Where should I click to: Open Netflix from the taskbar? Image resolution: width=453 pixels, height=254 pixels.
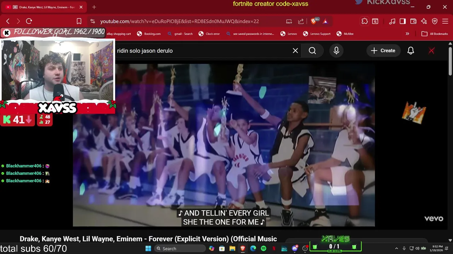tap(274, 248)
